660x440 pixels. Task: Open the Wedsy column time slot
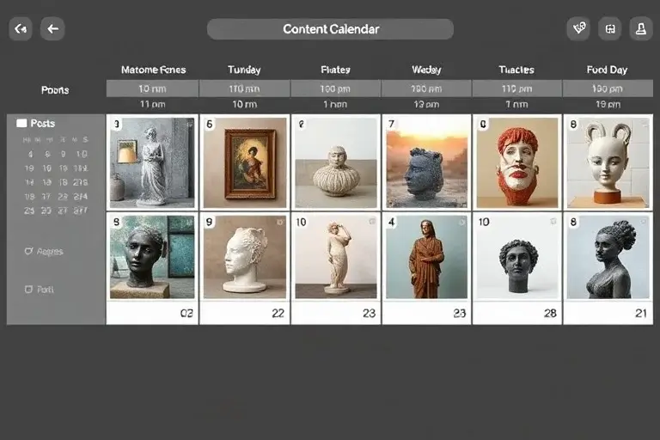pos(426,89)
